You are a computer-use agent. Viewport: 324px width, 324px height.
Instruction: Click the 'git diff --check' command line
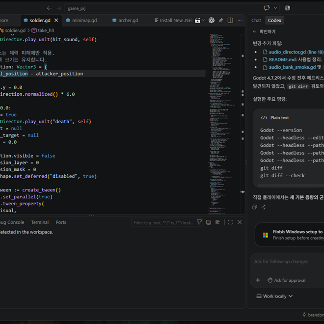(x=282, y=176)
